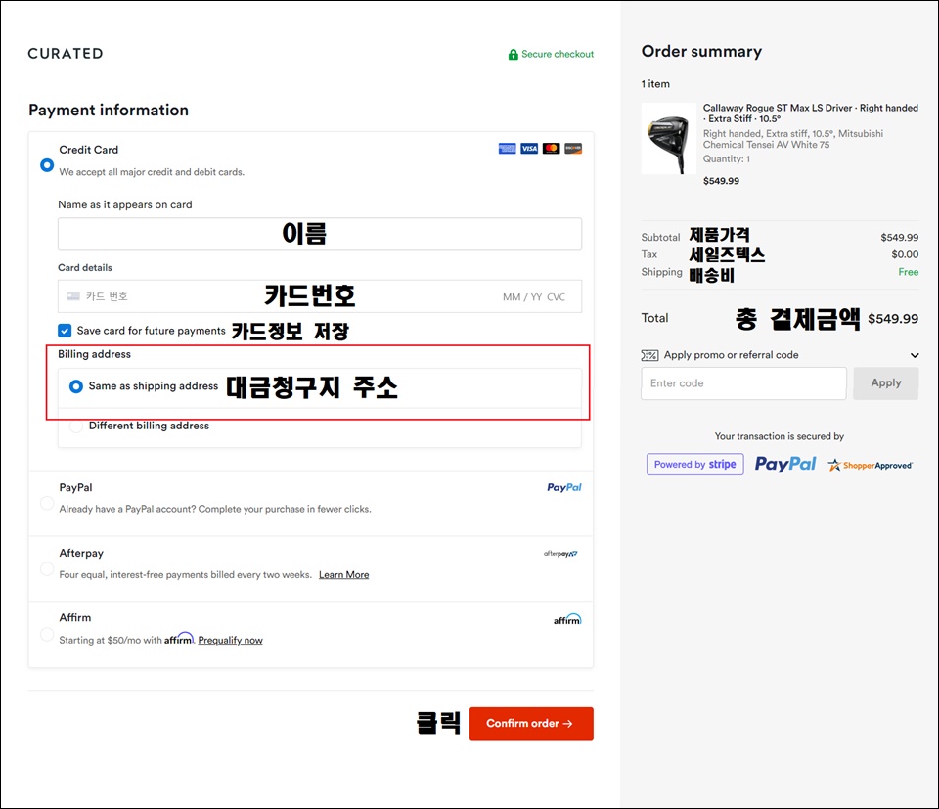939x809 pixels.
Task: Collapse the Apply promo or referral code section
Action: coord(915,355)
